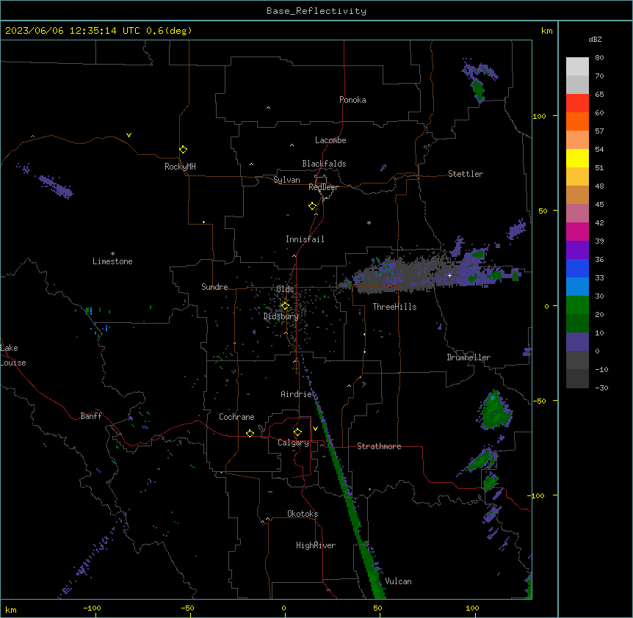Click the yellow marker below Cochrane
Viewport: 633px width, 618px height.
[250, 433]
